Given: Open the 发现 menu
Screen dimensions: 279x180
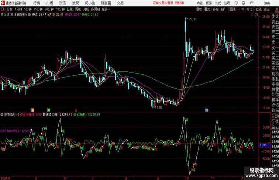Looking at the screenshot, I should (75, 3).
